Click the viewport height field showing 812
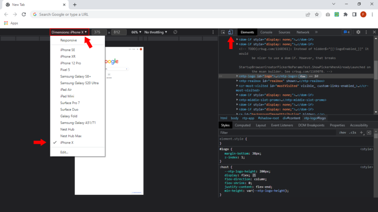The width and height of the screenshot is (378, 212). pos(118,32)
